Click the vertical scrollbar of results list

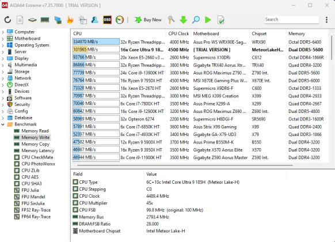pos(332,48)
